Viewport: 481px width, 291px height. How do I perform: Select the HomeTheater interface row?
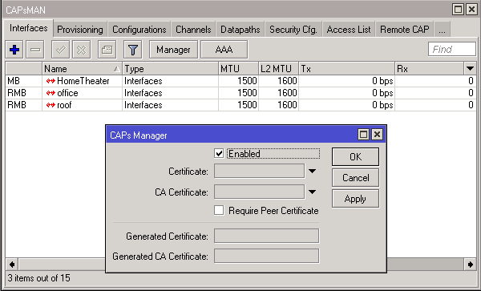[240, 81]
